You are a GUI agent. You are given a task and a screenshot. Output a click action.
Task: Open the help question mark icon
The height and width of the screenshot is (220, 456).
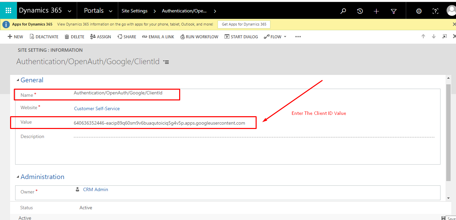point(435,11)
